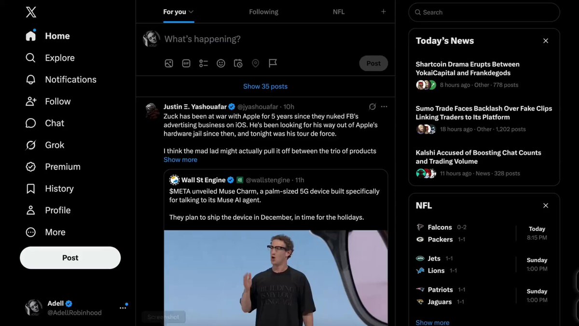
Task: Add a poll to the post
Action: pos(204,63)
